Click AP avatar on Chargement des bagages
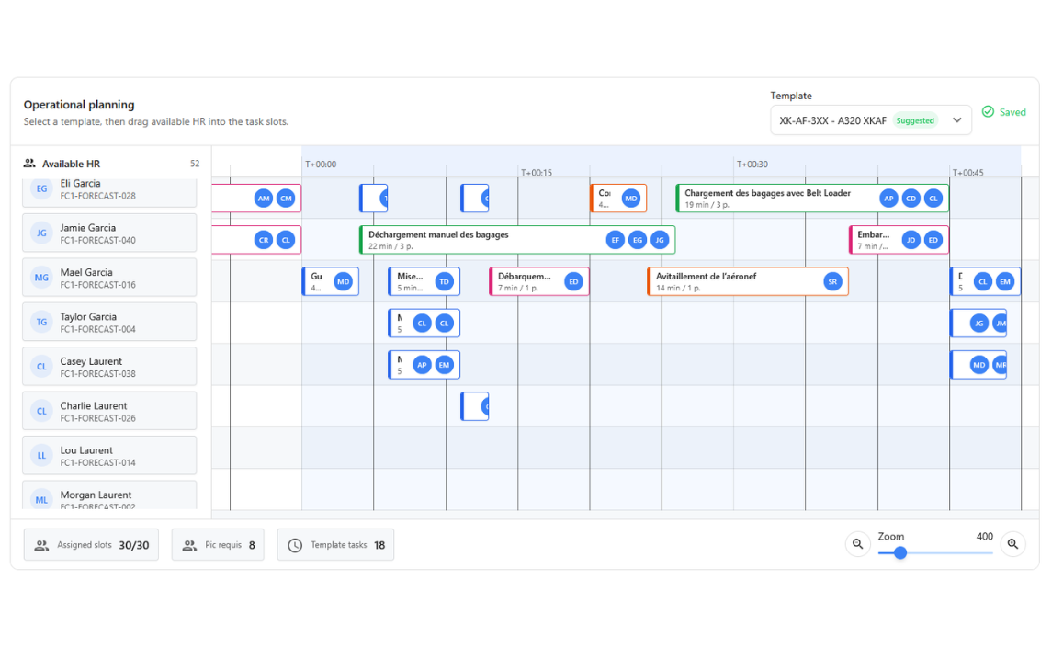 pos(889,199)
